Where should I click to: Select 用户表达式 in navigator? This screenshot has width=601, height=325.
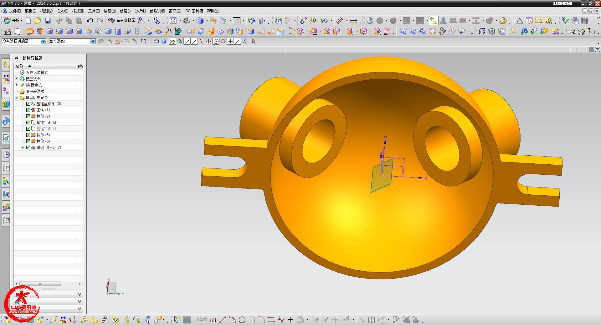point(35,91)
